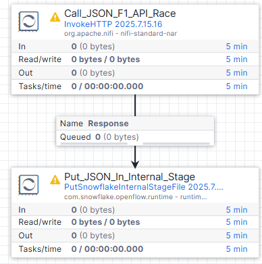Click 5 min in Put_JSON_In_Internal_Stage Read/write row
The height and width of the screenshot is (264, 262).
click(237, 222)
